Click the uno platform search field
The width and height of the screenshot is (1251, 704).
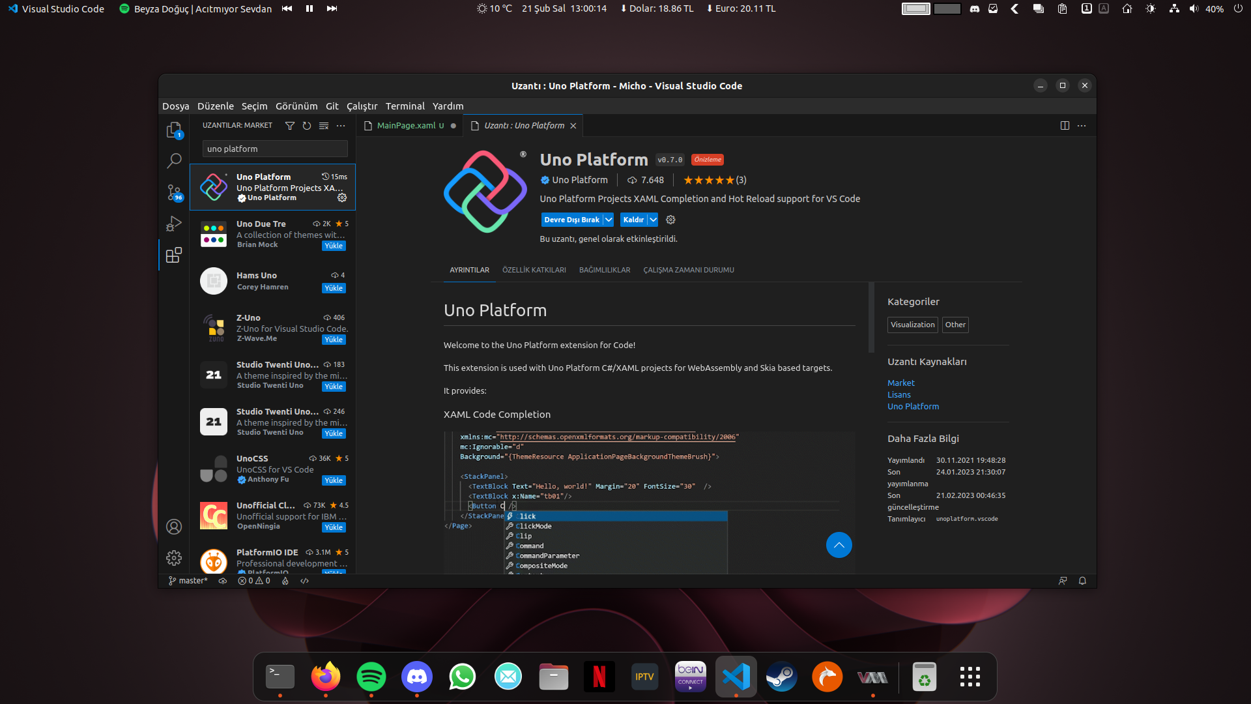[274, 149]
